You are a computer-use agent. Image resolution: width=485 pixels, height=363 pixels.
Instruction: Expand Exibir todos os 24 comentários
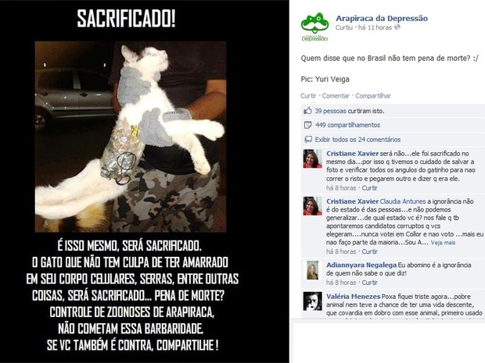(357, 140)
